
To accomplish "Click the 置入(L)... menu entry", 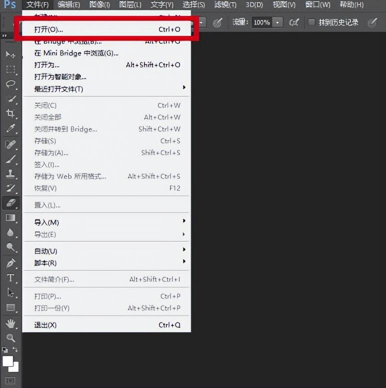I will [x=106, y=205].
